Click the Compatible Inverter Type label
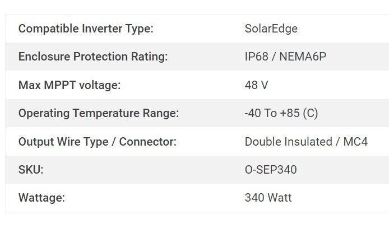389x247 pixels. click(x=85, y=29)
